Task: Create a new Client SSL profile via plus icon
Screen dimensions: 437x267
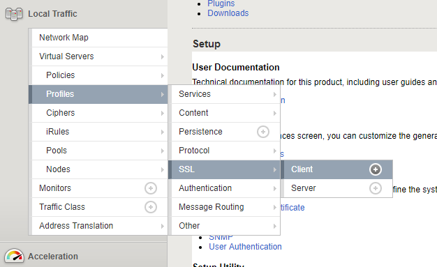Action: click(375, 169)
